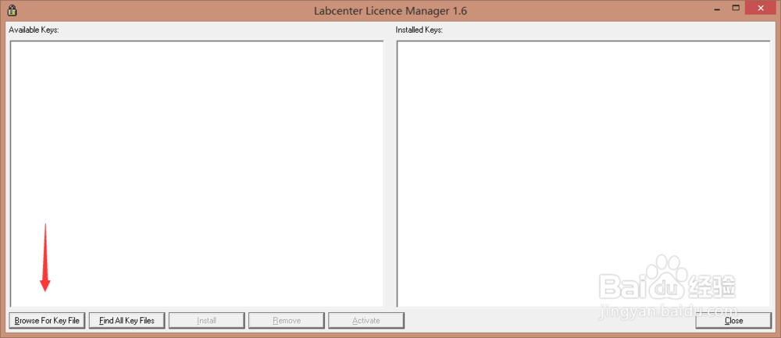Viewport: 781px width, 338px height.
Task: Click the Close button at bottom right
Action: click(733, 321)
